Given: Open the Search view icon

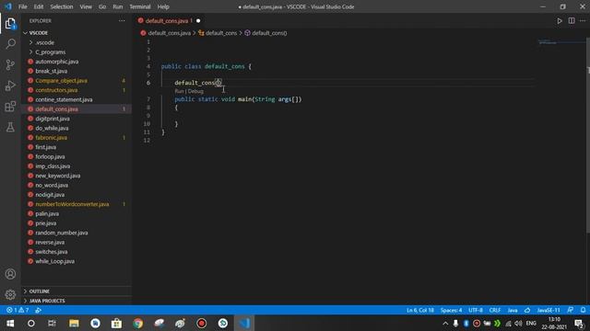Looking at the screenshot, I should pyautogui.click(x=10, y=44).
